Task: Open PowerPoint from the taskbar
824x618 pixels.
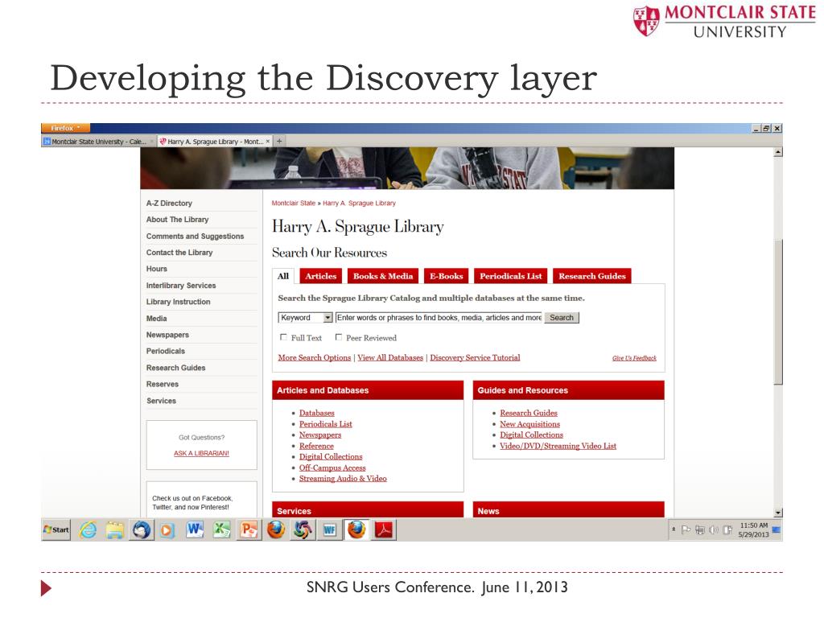Action: tap(249, 530)
